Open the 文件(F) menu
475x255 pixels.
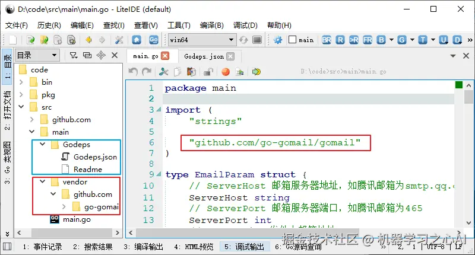[17, 26]
